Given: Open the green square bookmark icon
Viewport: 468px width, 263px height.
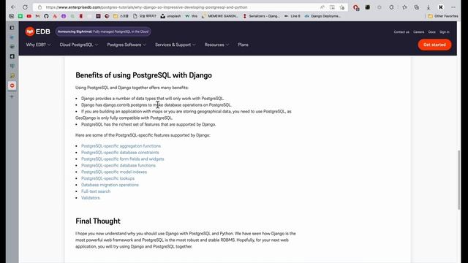Looking at the screenshot, I should [x=20, y=16].
